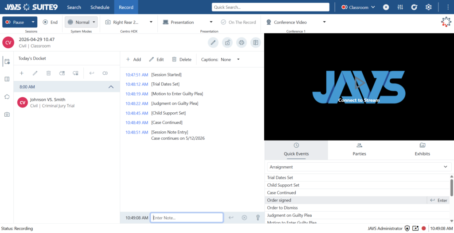Image resolution: width=454 pixels, height=233 pixels.
Task: Go to the Schedule tab
Action: coord(100,7)
